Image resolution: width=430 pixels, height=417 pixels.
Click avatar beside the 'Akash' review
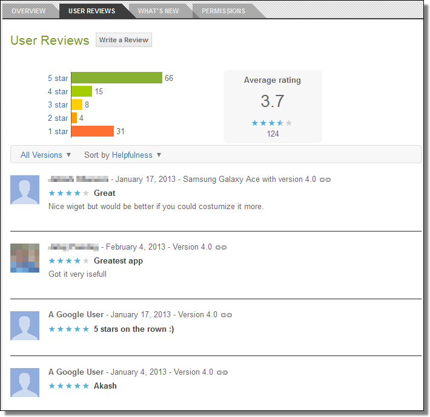[x=25, y=383]
